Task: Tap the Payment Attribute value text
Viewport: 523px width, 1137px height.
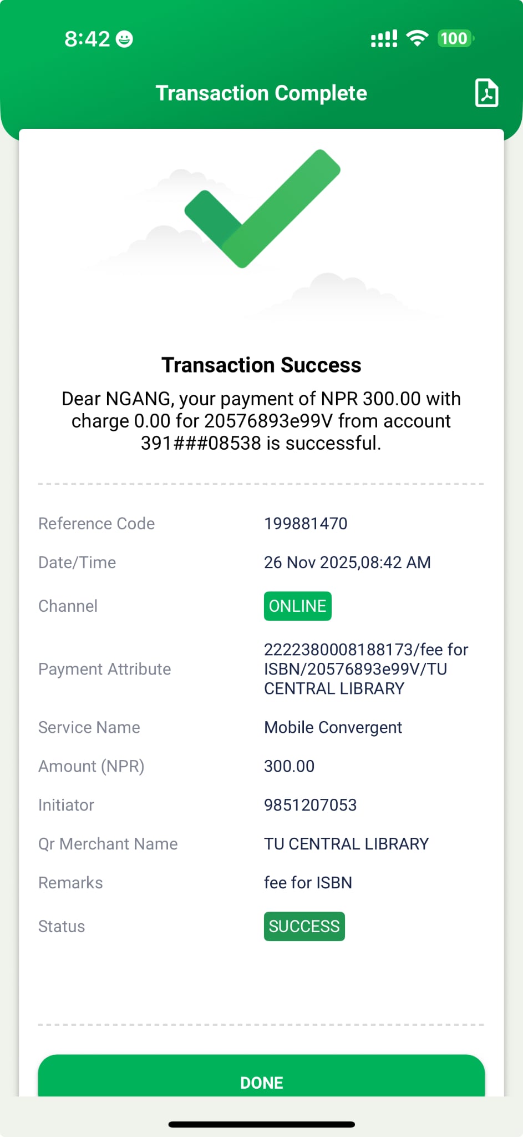Action: (366, 669)
